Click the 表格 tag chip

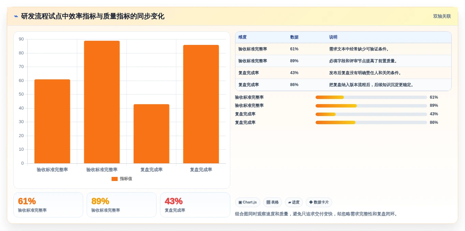(x=273, y=202)
